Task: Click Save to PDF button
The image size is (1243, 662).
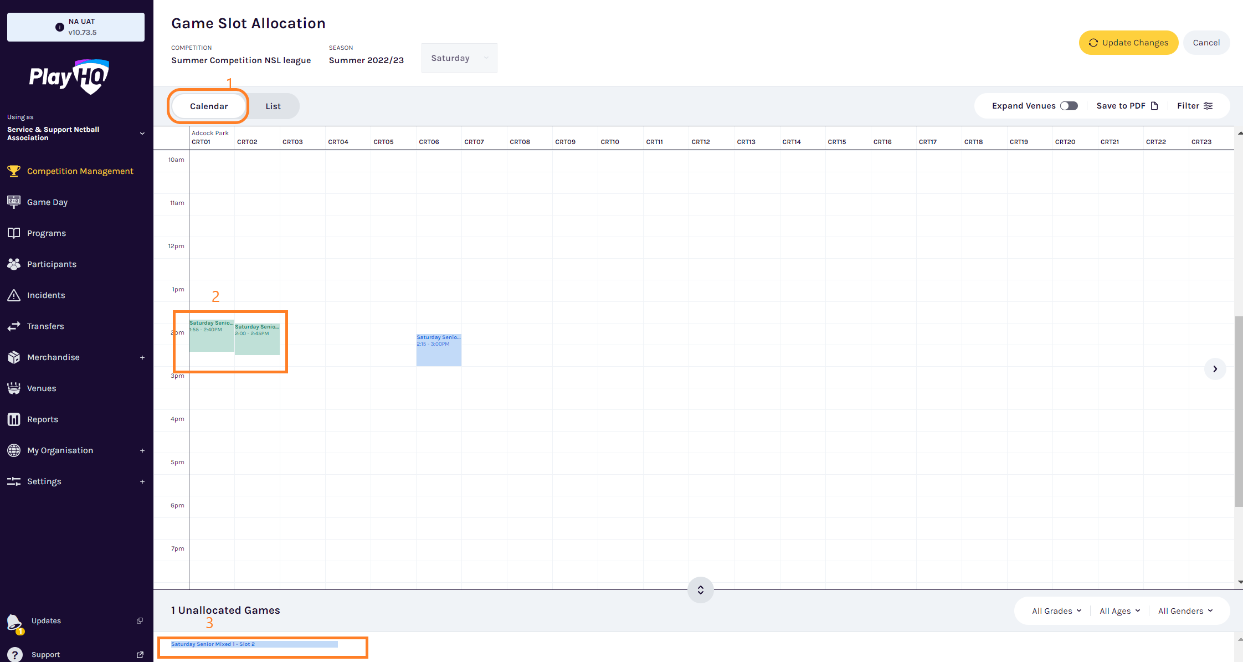Action: click(x=1127, y=106)
